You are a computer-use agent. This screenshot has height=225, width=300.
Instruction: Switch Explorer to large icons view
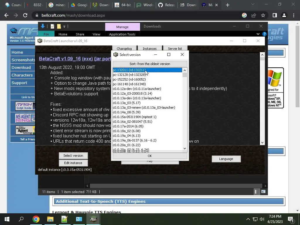point(263,192)
